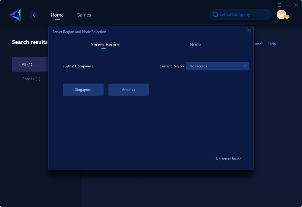Click the search magnifier icon
Viewport: 302px width, 207px height.
[x=215, y=14]
